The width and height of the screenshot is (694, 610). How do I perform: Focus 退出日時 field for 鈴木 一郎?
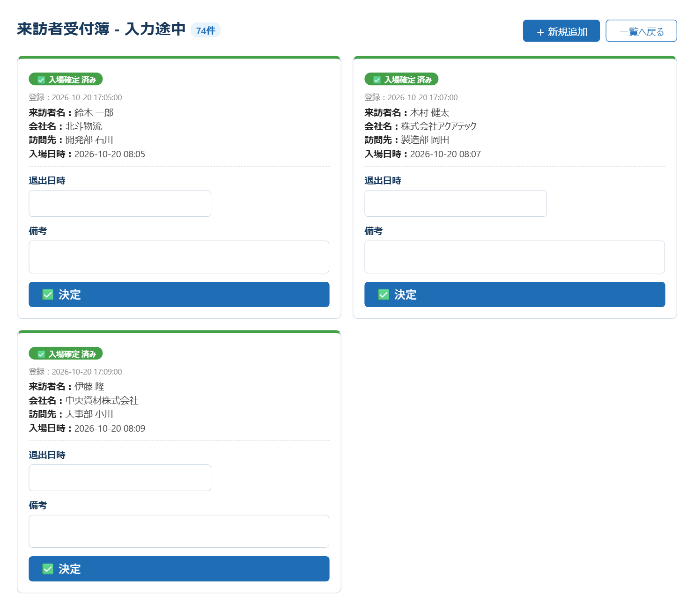point(120,204)
